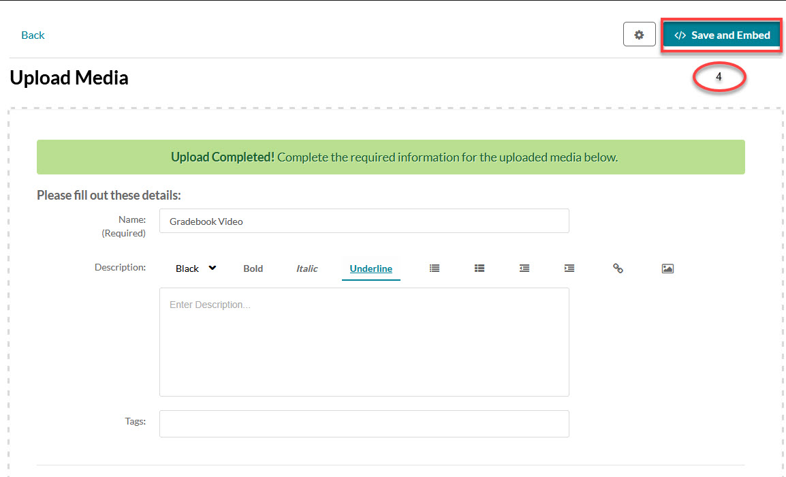786x477 pixels.
Task: Click inside the Enter Description text area
Action: tap(364, 341)
